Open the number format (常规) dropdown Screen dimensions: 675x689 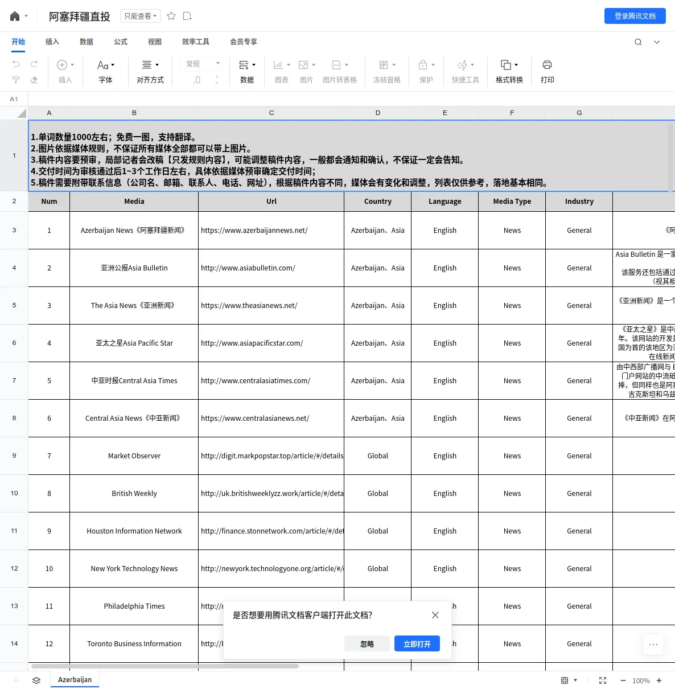[x=203, y=64]
